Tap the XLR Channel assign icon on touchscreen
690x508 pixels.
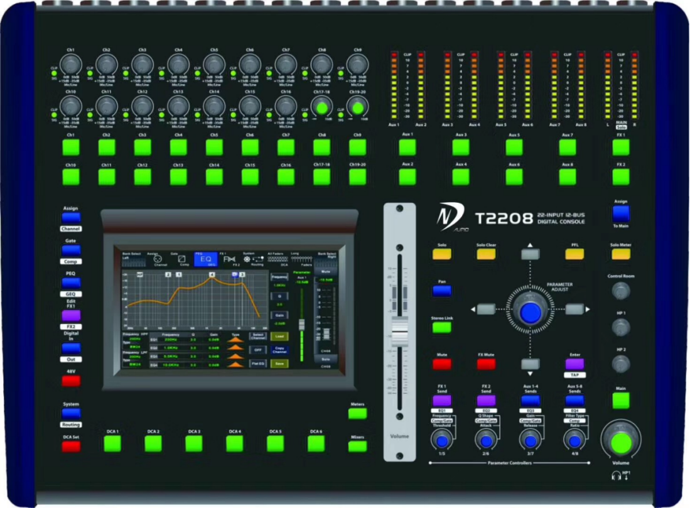pyautogui.click(x=158, y=259)
